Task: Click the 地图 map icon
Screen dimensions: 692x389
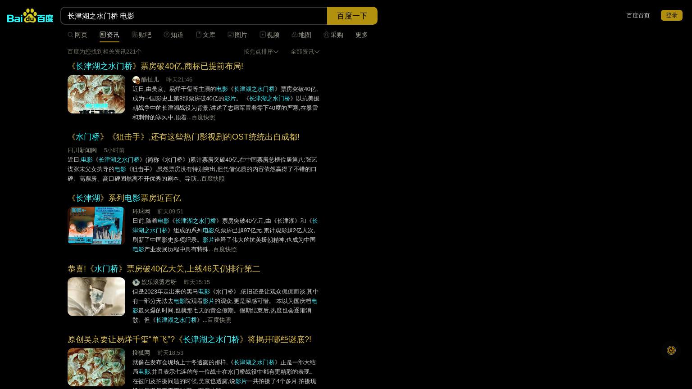Action: [x=295, y=35]
